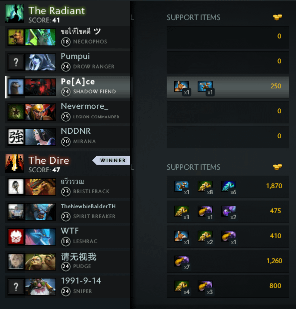Click Spirit Breaker's Smoke of Deceit x2 icon

[229, 211]
